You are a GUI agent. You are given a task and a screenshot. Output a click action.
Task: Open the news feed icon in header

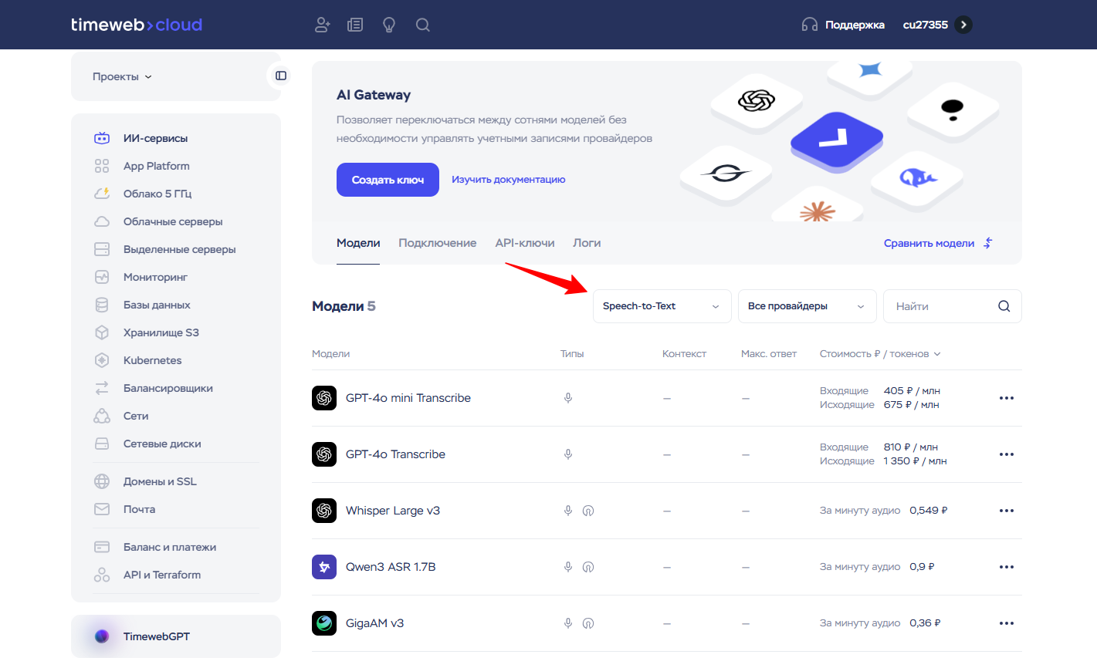pyautogui.click(x=355, y=25)
